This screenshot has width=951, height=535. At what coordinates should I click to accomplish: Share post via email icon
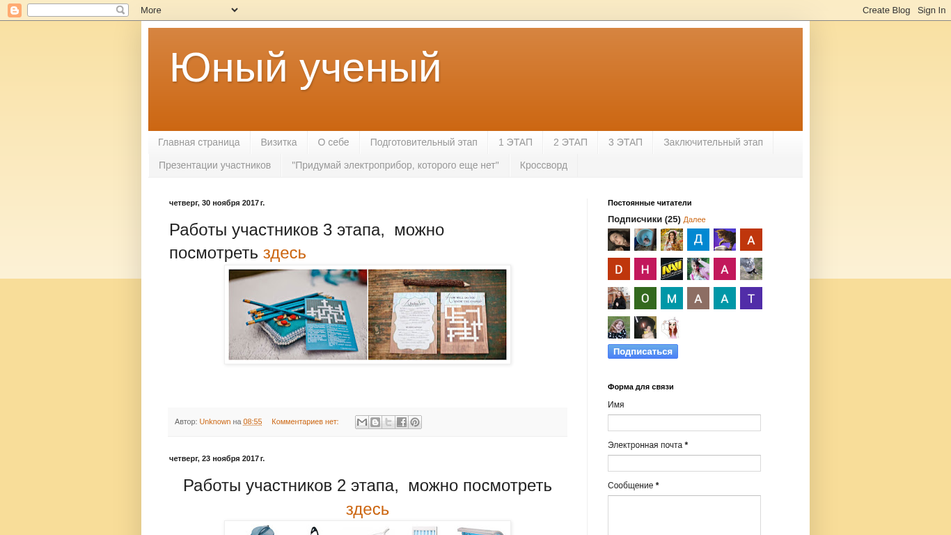362,422
